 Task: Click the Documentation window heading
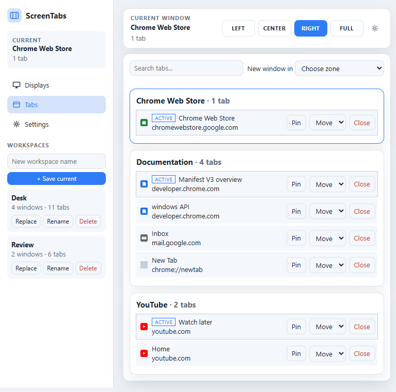coord(179,162)
